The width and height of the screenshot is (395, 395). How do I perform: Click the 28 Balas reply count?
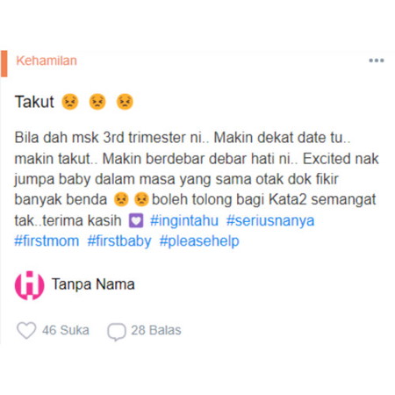(x=156, y=330)
